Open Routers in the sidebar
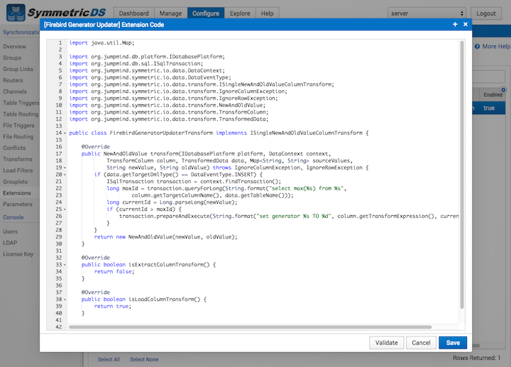511x367 pixels. (x=13, y=80)
